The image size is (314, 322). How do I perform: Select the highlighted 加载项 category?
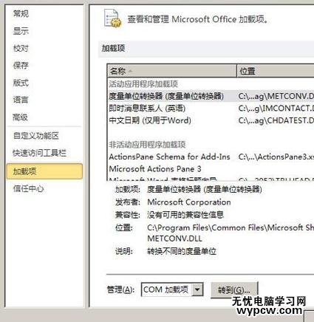click(44, 171)
